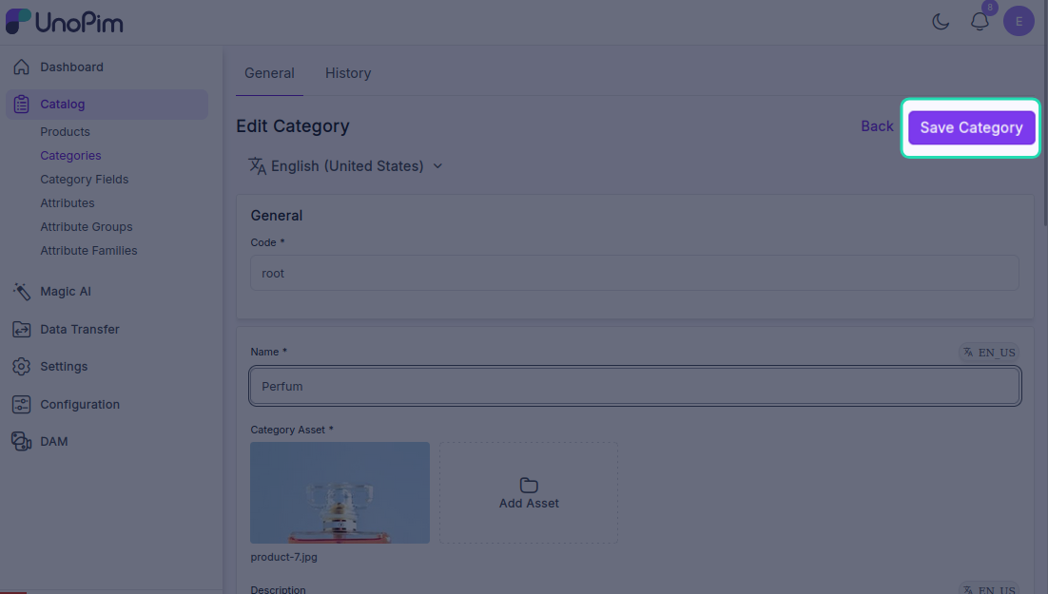Click the EN_US badge beside Name
Screen dimensions: 1048x594
pyautogui.click(x=989, y=353)
